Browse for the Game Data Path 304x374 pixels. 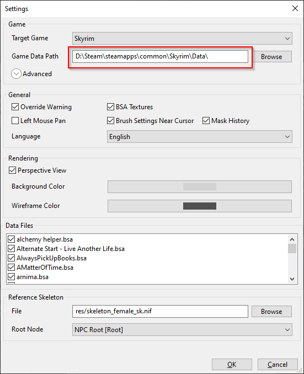(271, 57)
